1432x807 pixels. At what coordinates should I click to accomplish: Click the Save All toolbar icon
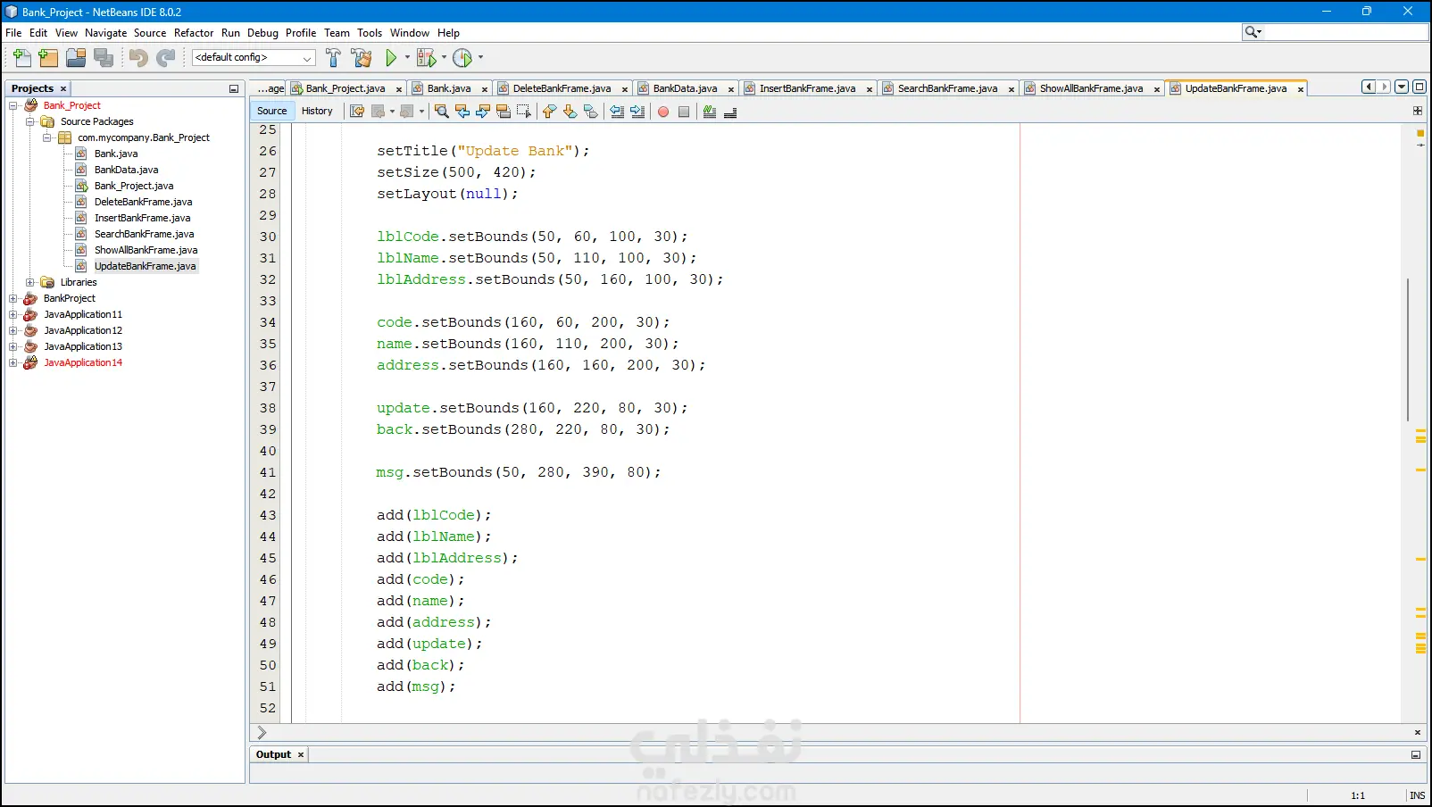pos(104,58)
